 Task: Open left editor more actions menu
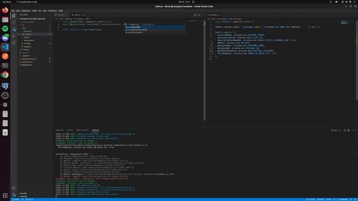coord(202,15)
